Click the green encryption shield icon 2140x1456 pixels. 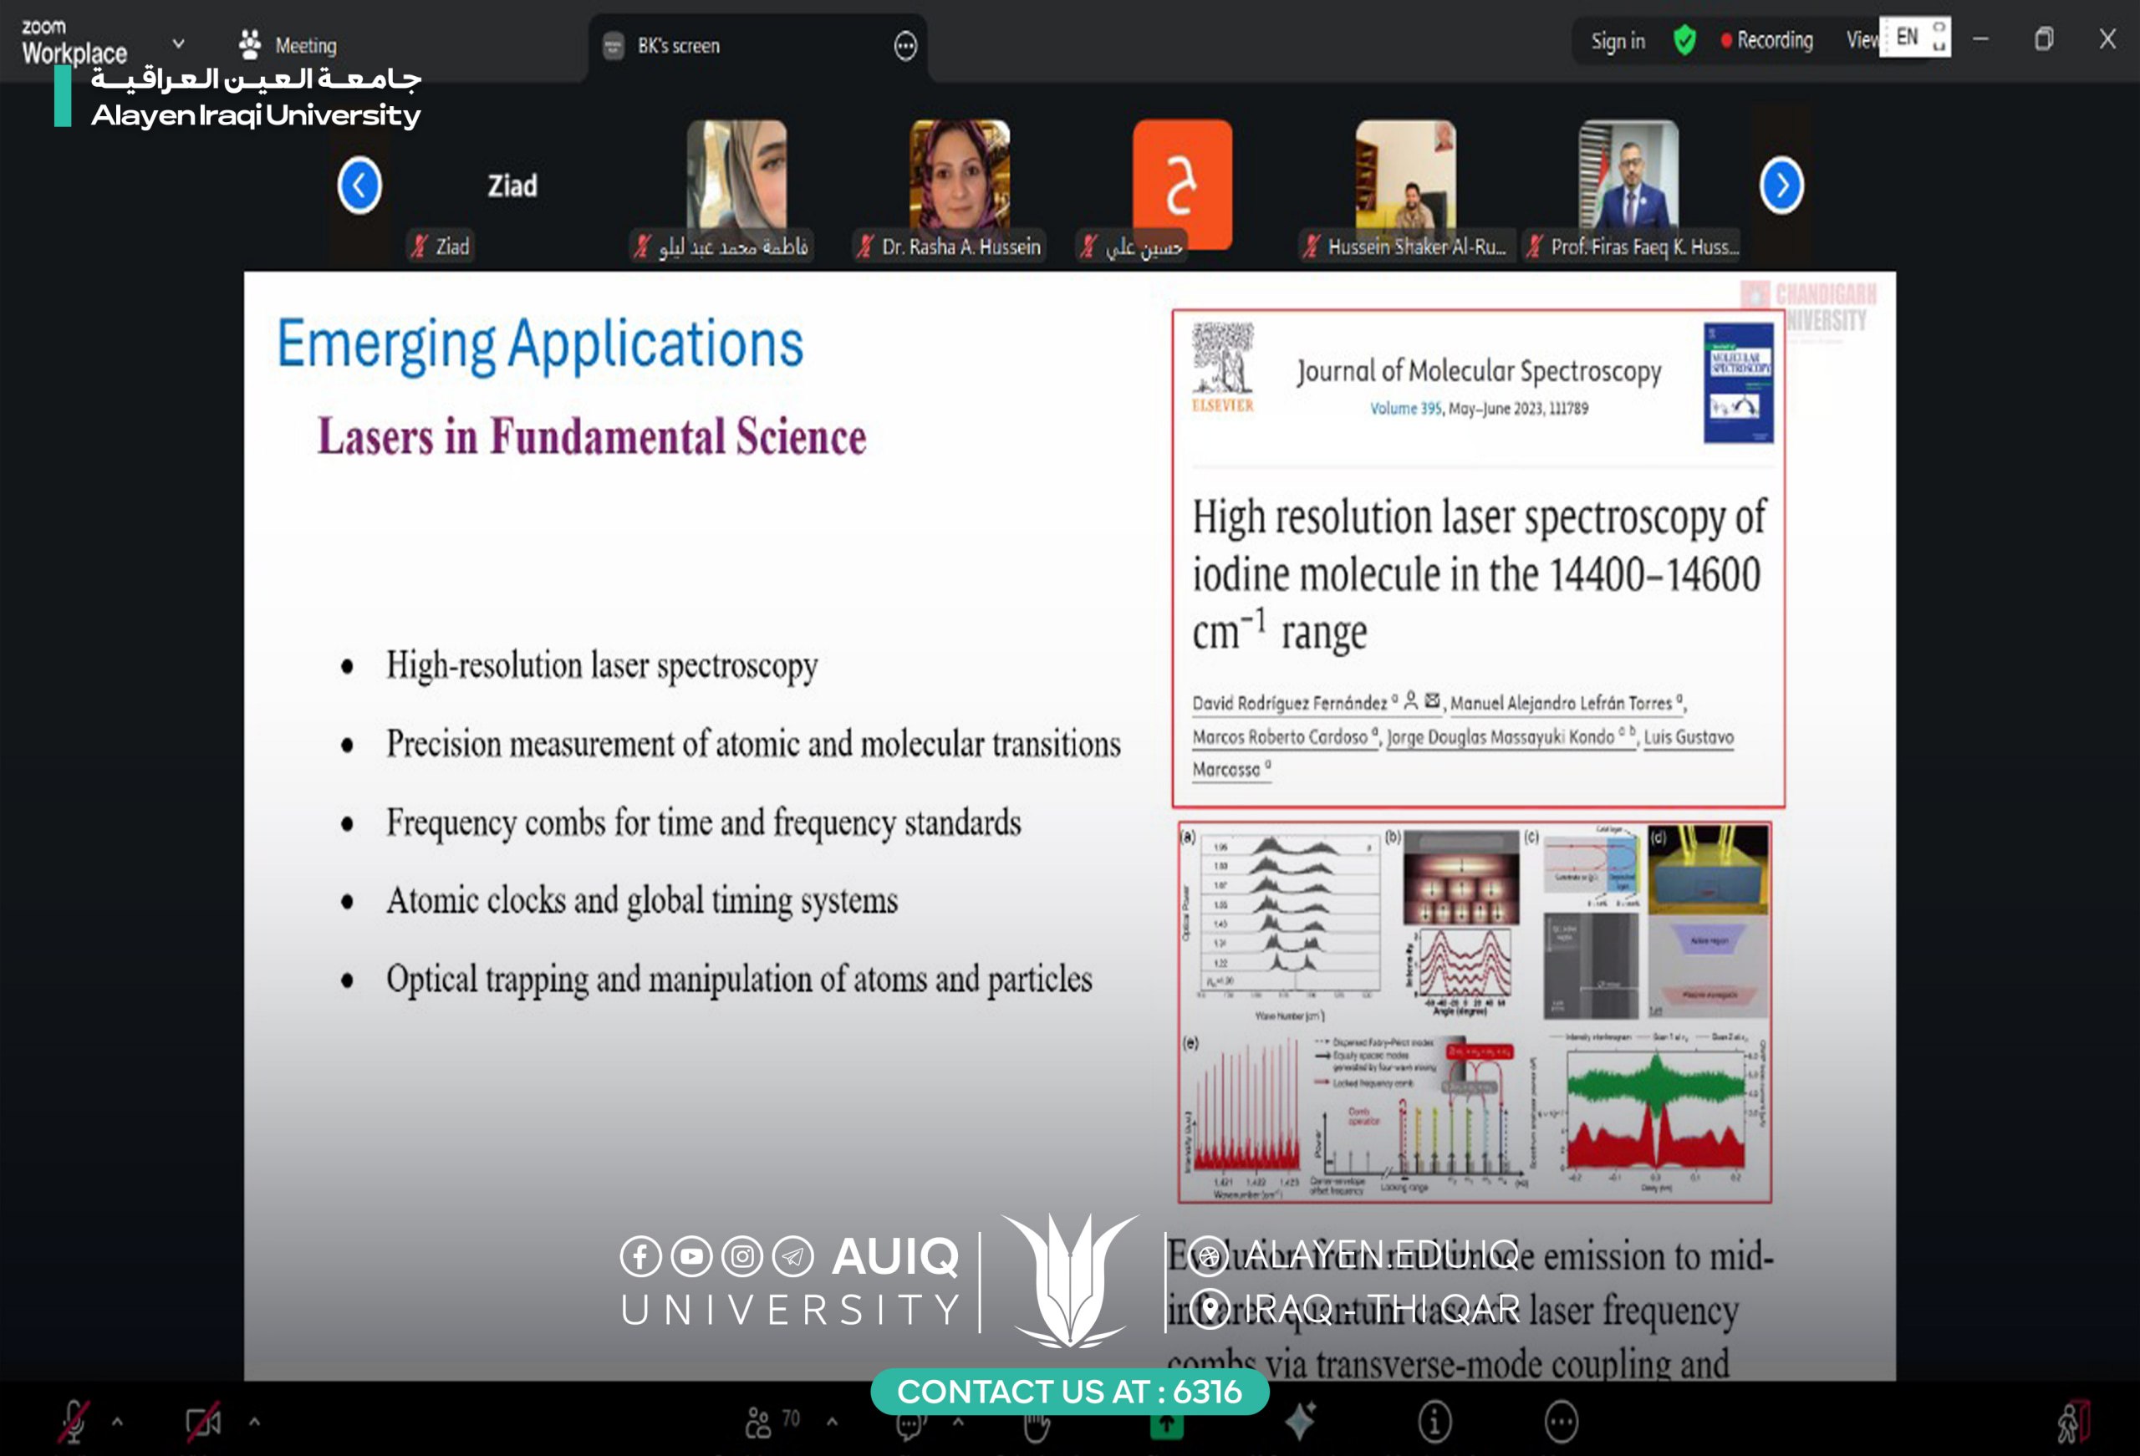[x=1684, y=40]
